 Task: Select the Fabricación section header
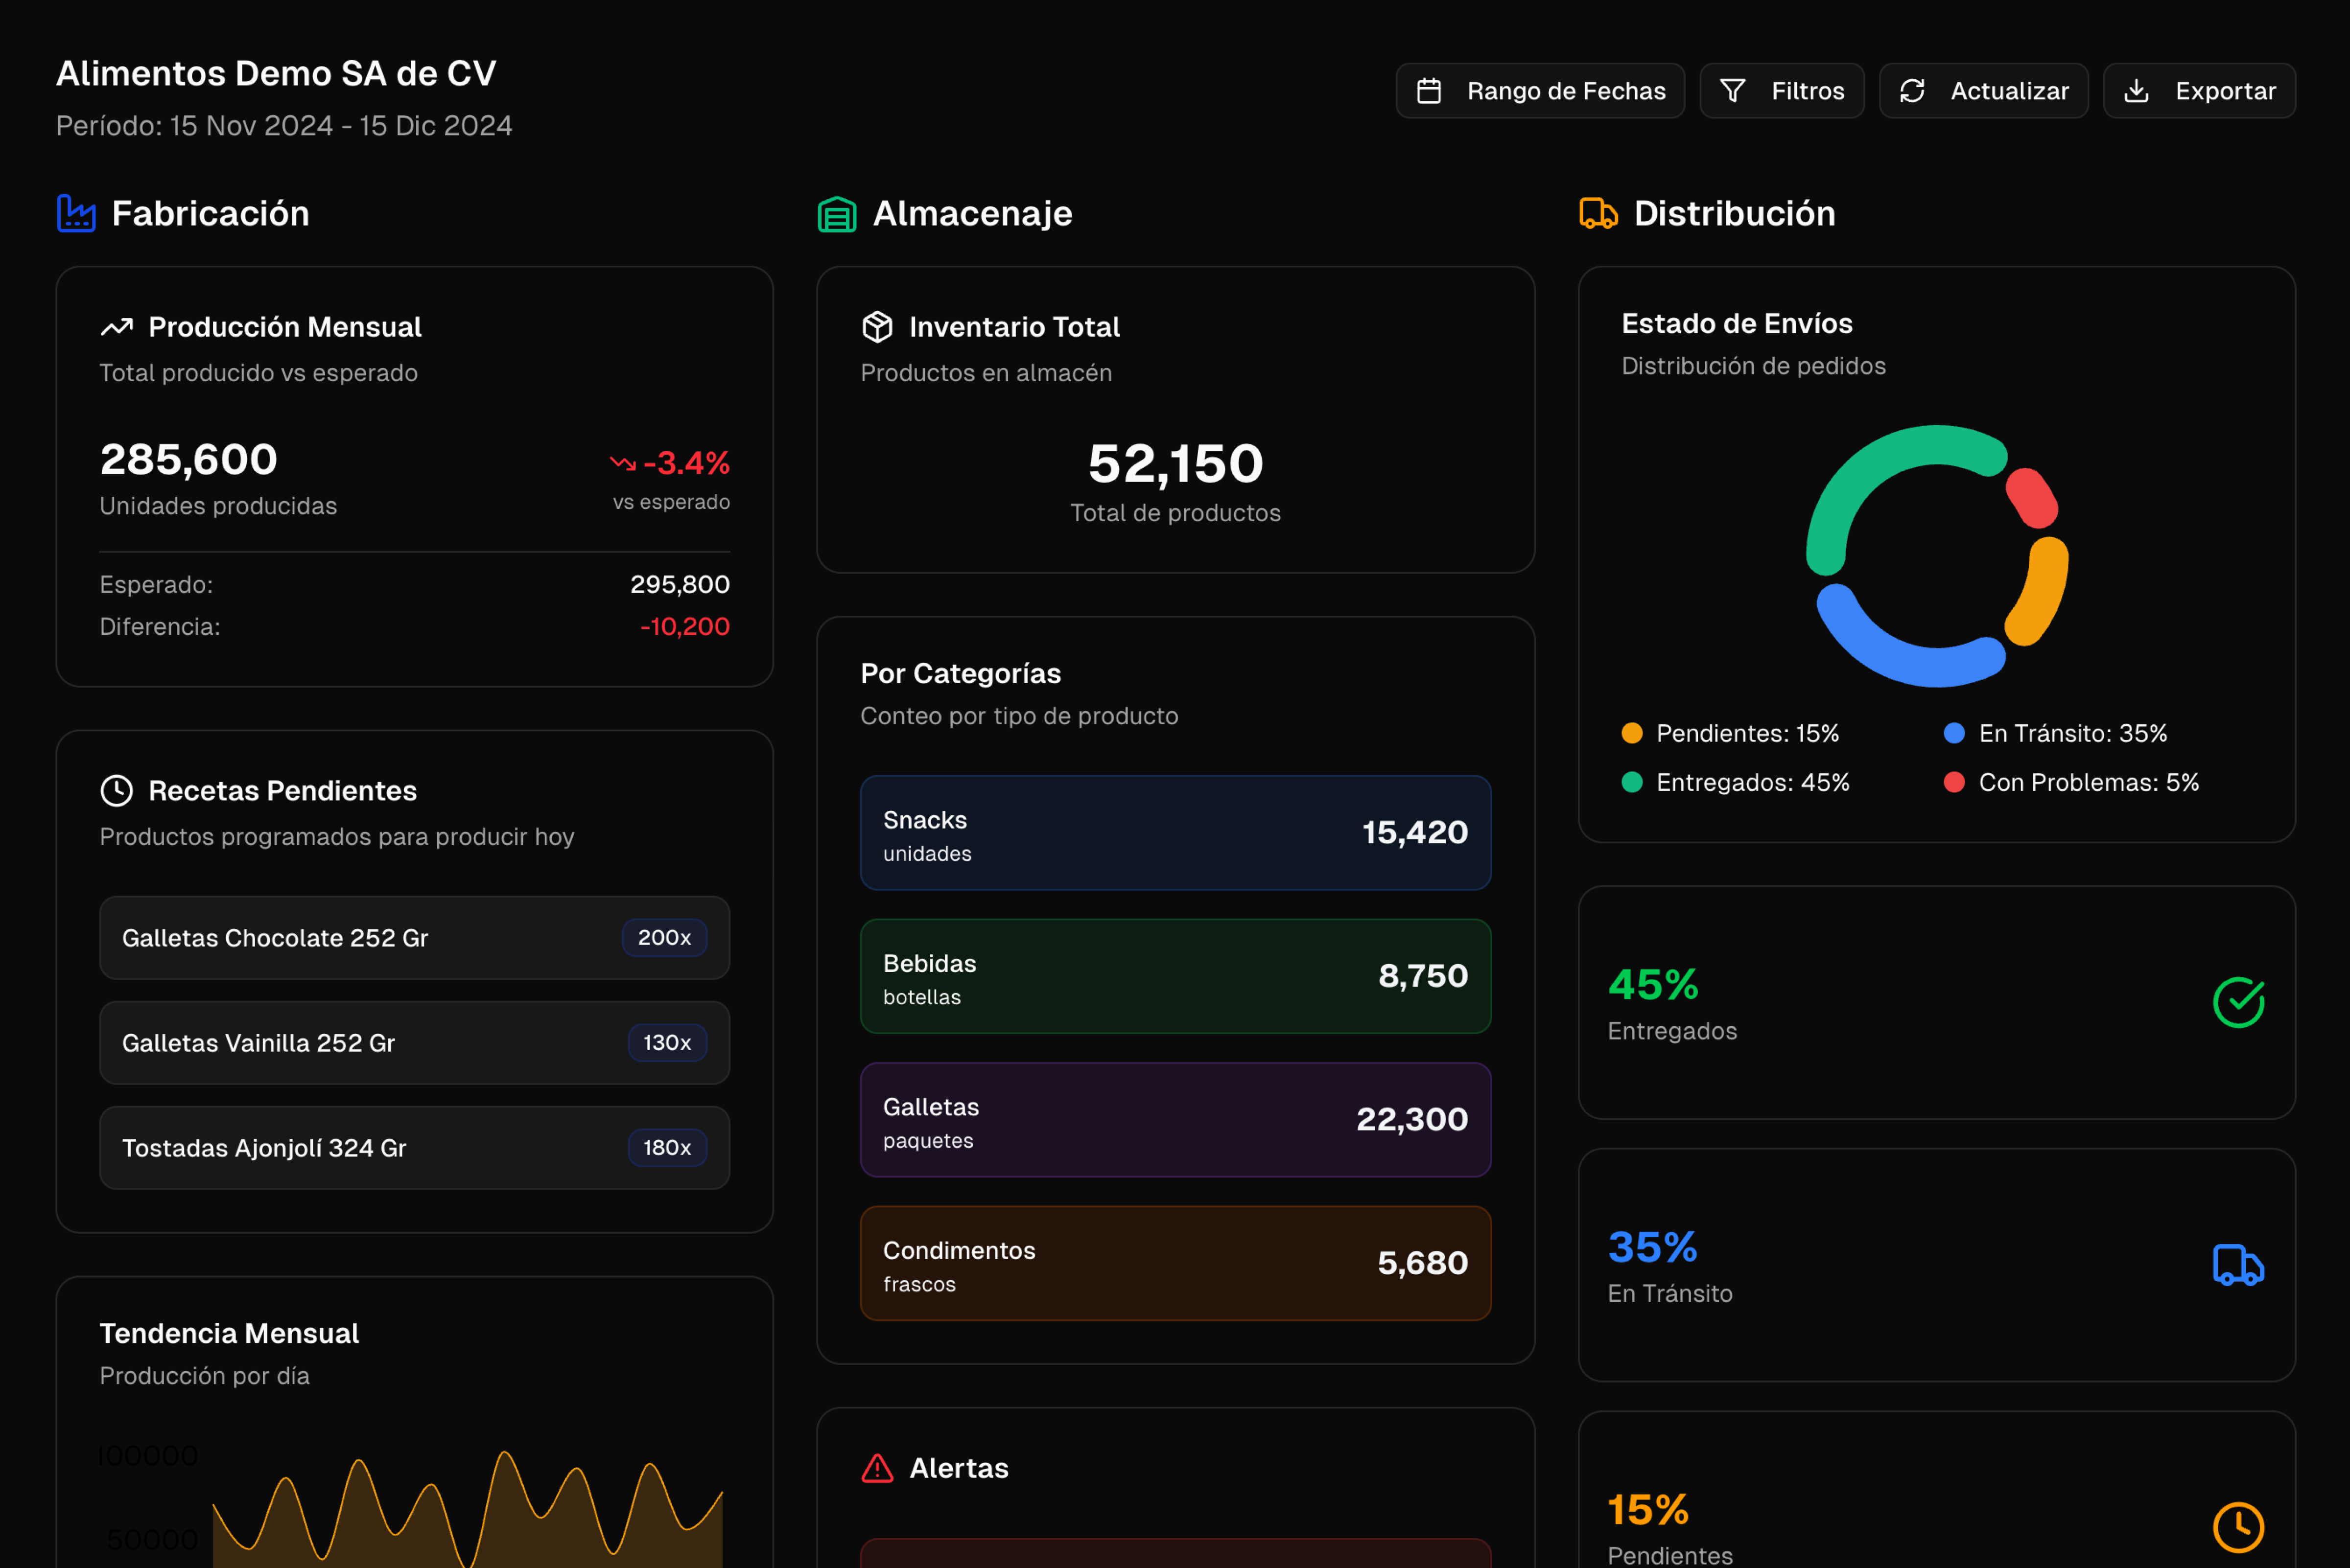click(210, 213)
